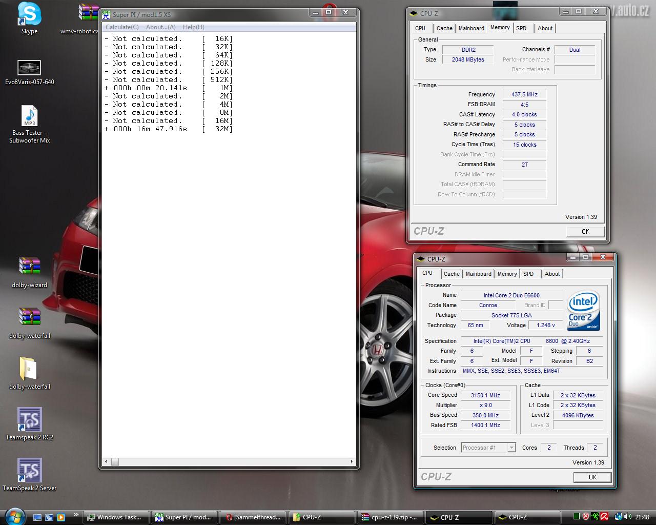Screen dimensions: 656x525
Task: Click the green square tray icon
Action: tap(577, 517)
